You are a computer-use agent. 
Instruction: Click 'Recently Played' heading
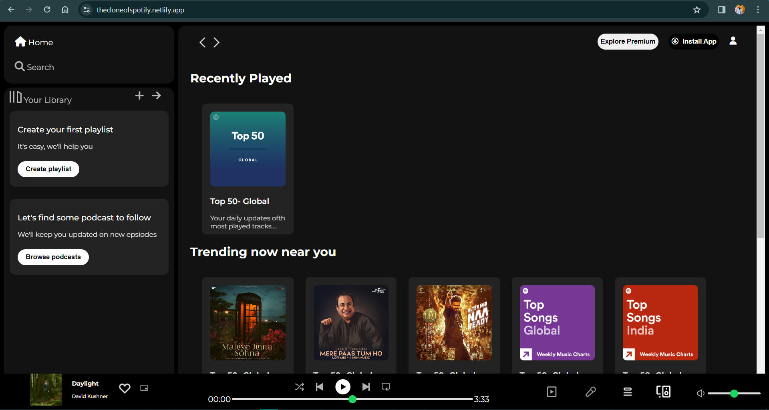[241, 78]
